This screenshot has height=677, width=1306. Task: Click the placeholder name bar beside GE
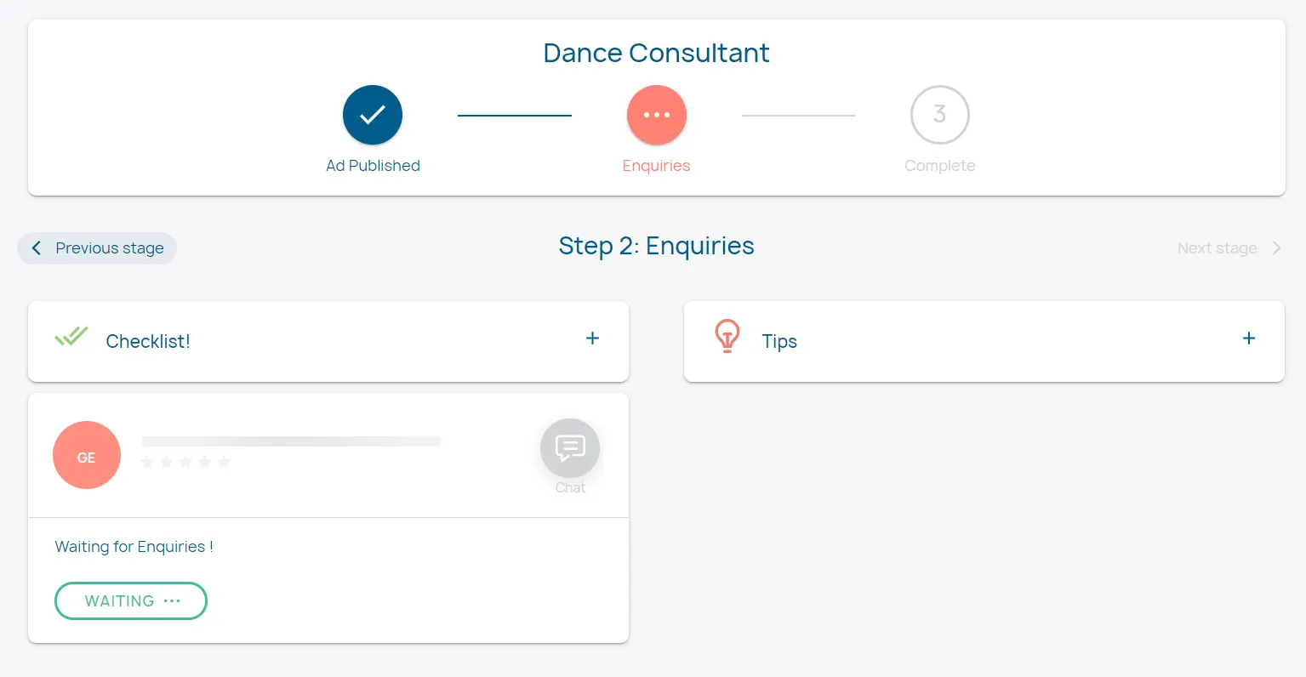pos(291,441)
